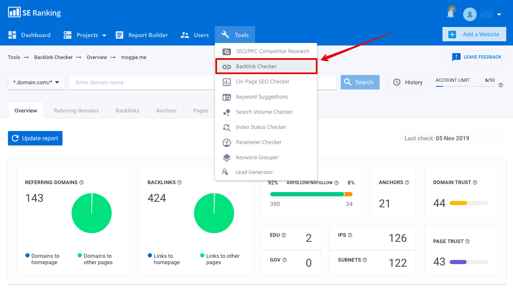
Task: Select Index Status Checker
Action: (266, 127)
